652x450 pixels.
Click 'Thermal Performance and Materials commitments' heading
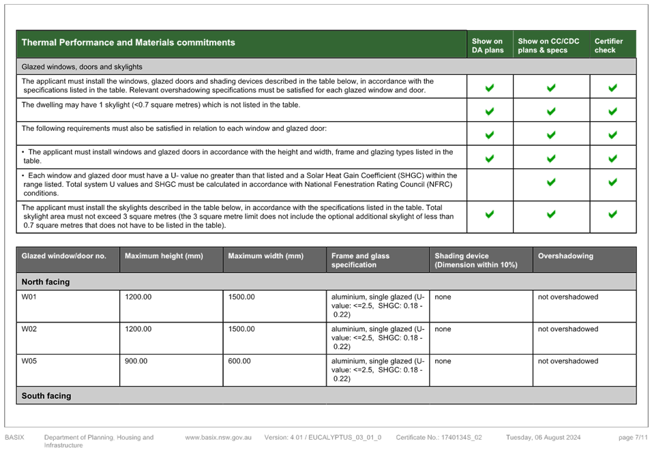pyautogui.click(x=128, y=43)
